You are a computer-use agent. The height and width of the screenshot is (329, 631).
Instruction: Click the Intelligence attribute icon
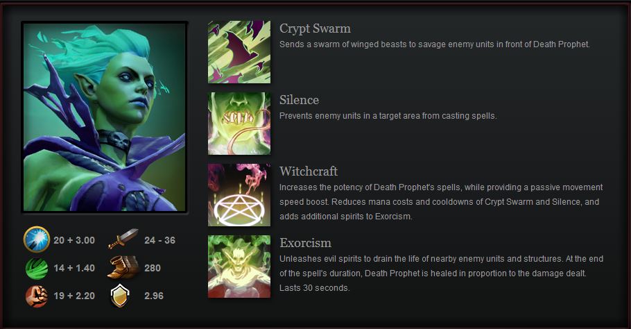coord(37,239)
